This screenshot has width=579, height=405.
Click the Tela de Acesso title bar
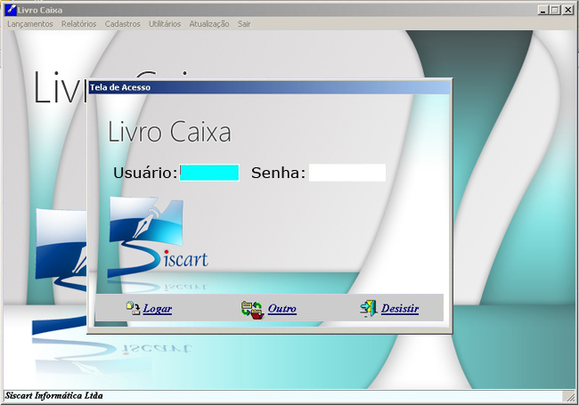tap(270, 87)
